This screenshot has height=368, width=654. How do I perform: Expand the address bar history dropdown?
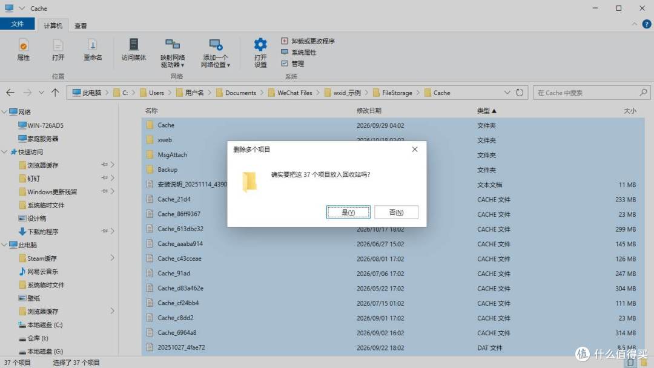point(507,93)
